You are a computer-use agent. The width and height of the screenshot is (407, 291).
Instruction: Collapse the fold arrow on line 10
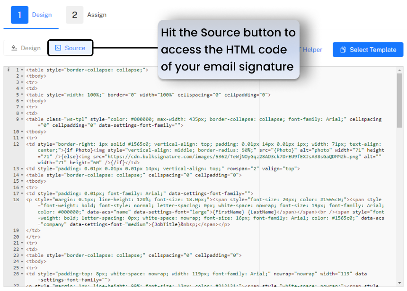pos(22,132)
